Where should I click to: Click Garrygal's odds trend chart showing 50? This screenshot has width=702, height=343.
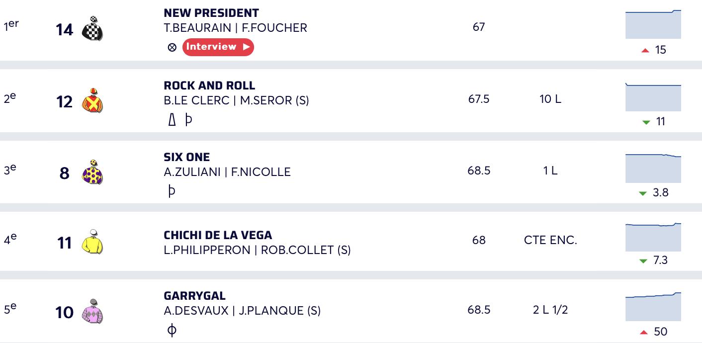tap(653, 307)
